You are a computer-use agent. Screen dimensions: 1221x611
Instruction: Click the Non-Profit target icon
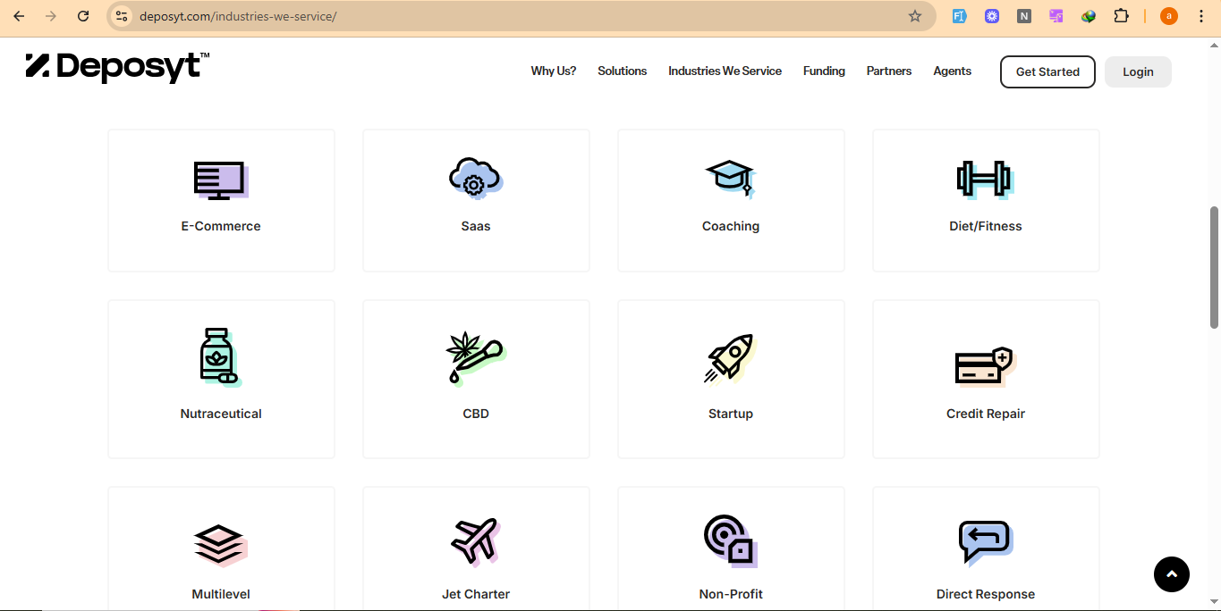coord(730,540)
